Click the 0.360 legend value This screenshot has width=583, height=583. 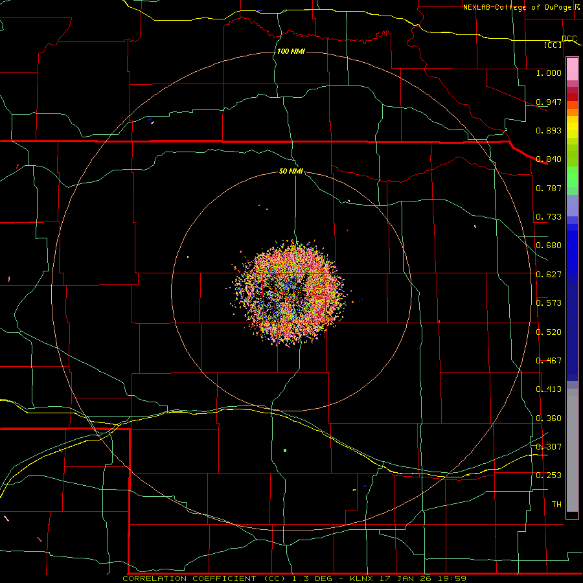549,418
